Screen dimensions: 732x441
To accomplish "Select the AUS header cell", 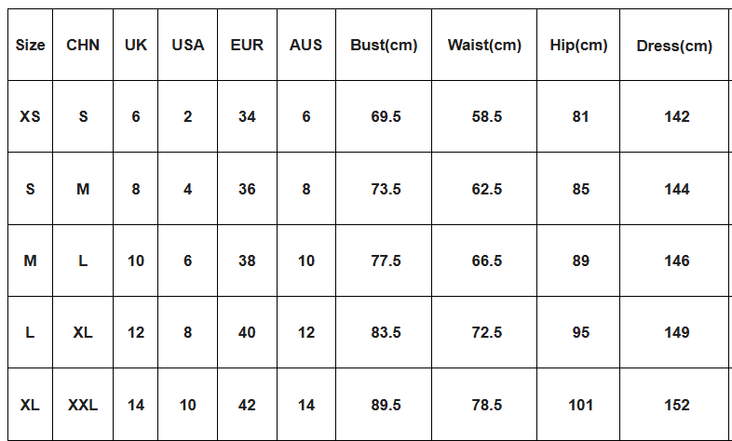I will click(306, 45).
